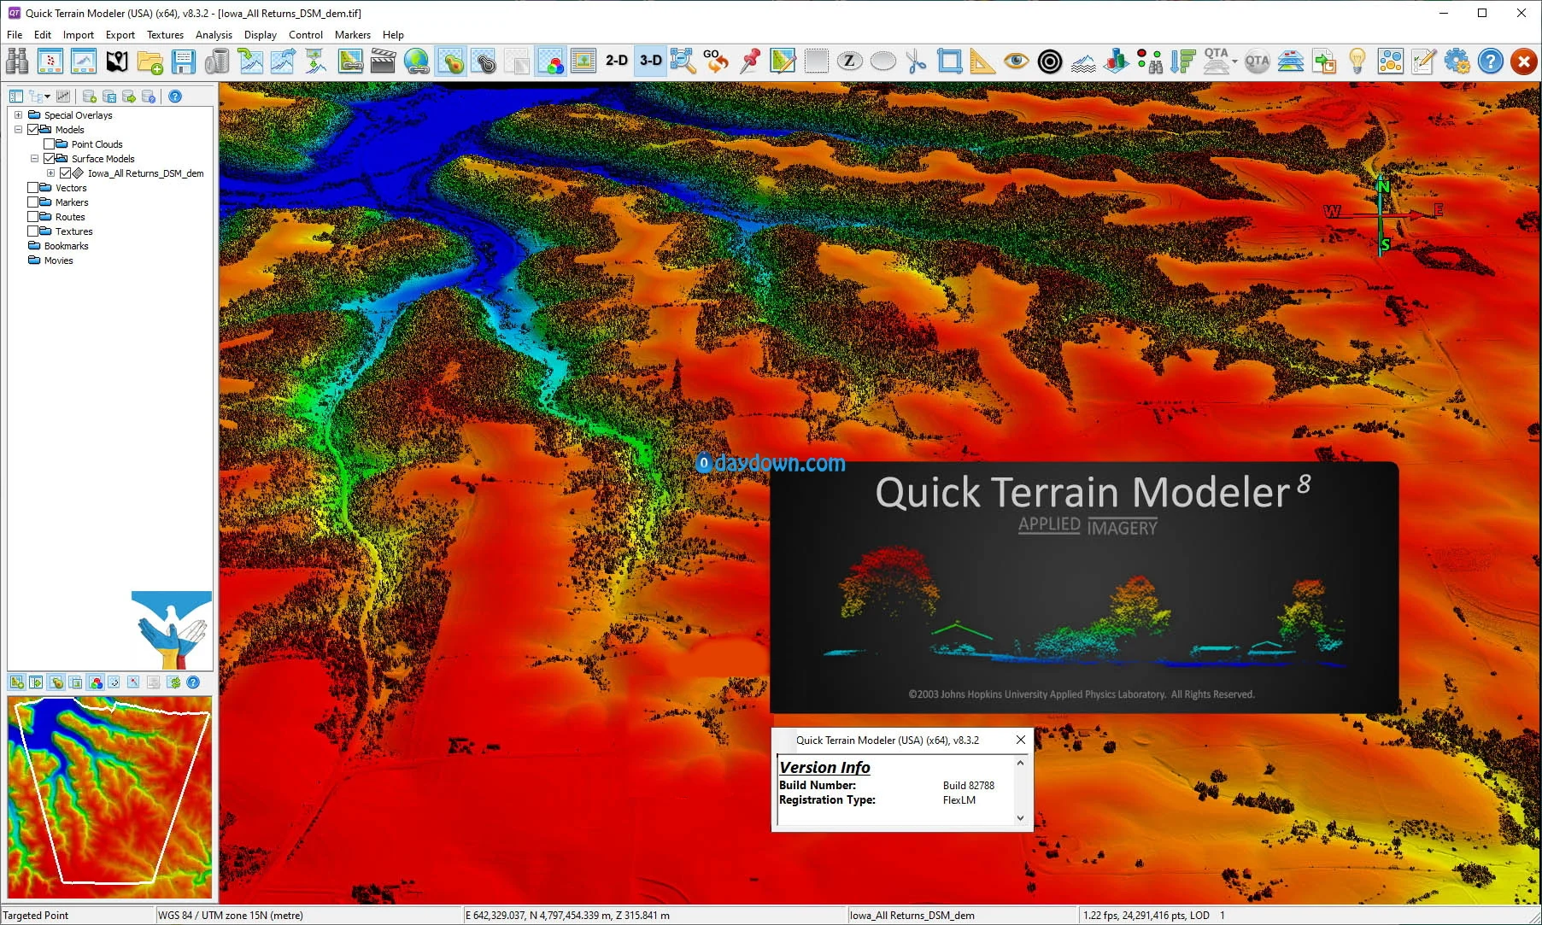Collapse the Surface Models tree node
1542x925 pixels.
[35, 159]
